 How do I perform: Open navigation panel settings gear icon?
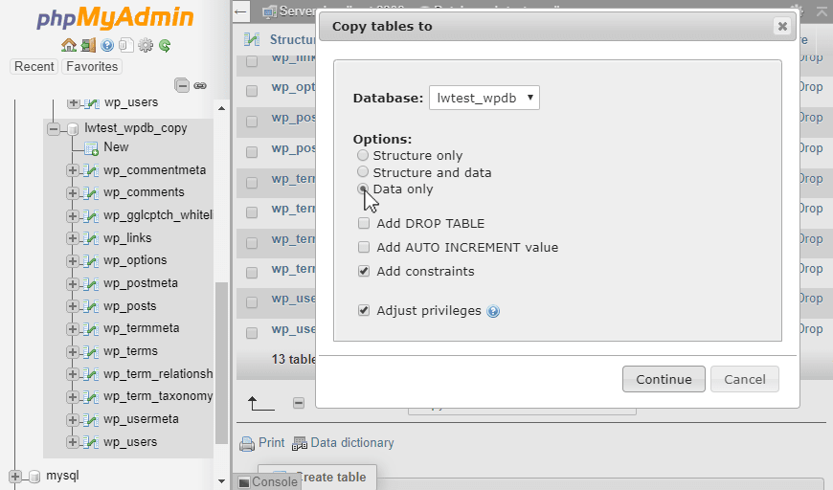point(145,45)
